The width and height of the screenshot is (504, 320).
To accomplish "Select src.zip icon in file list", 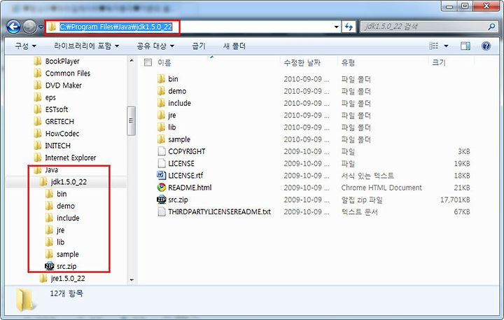I will 162,200.
